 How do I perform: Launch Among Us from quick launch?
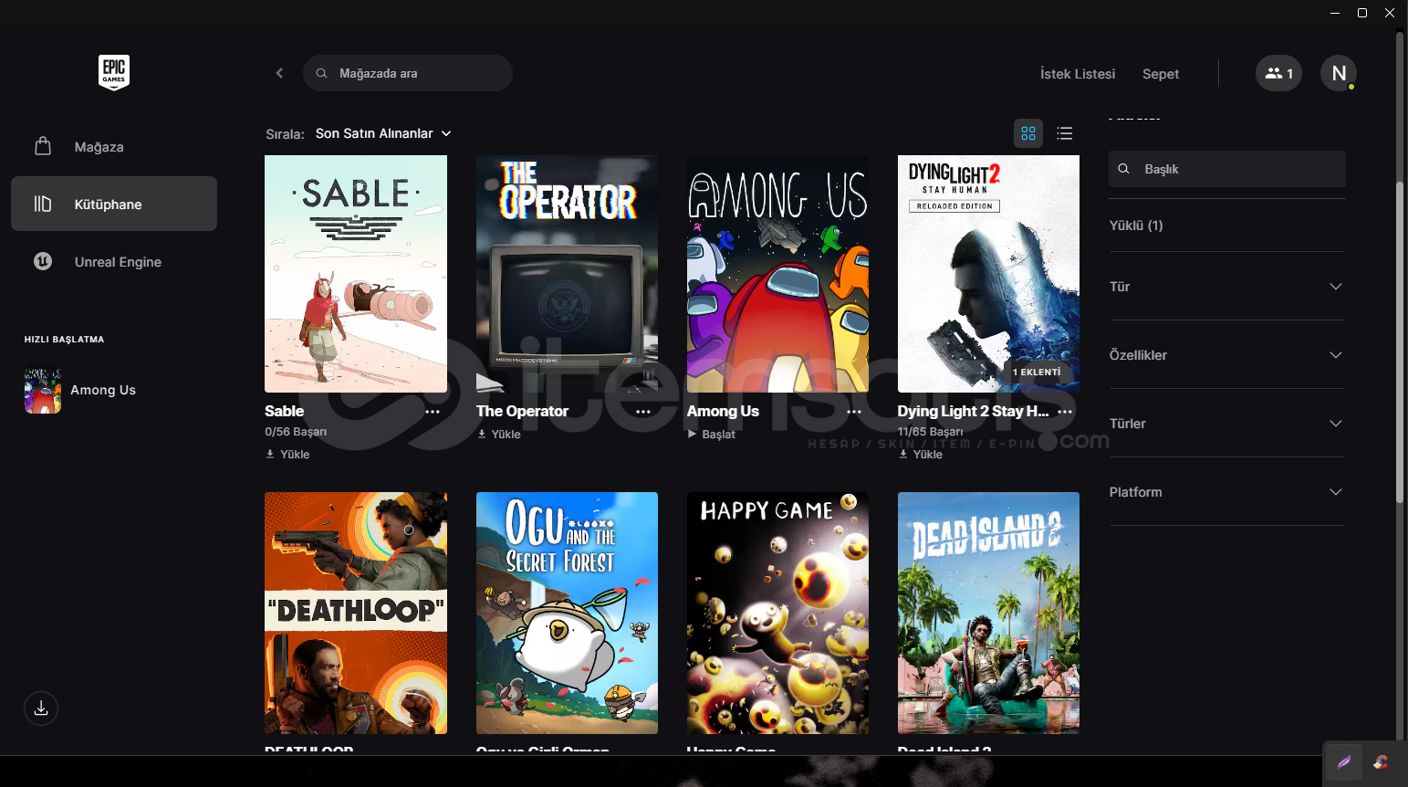(103, 390)
